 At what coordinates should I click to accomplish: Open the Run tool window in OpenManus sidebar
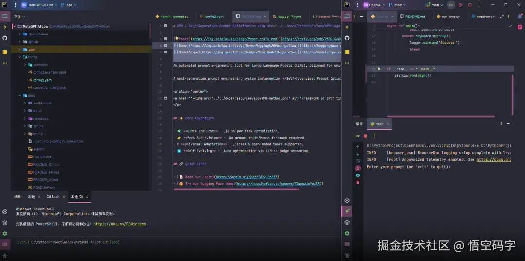pos(347,211)
